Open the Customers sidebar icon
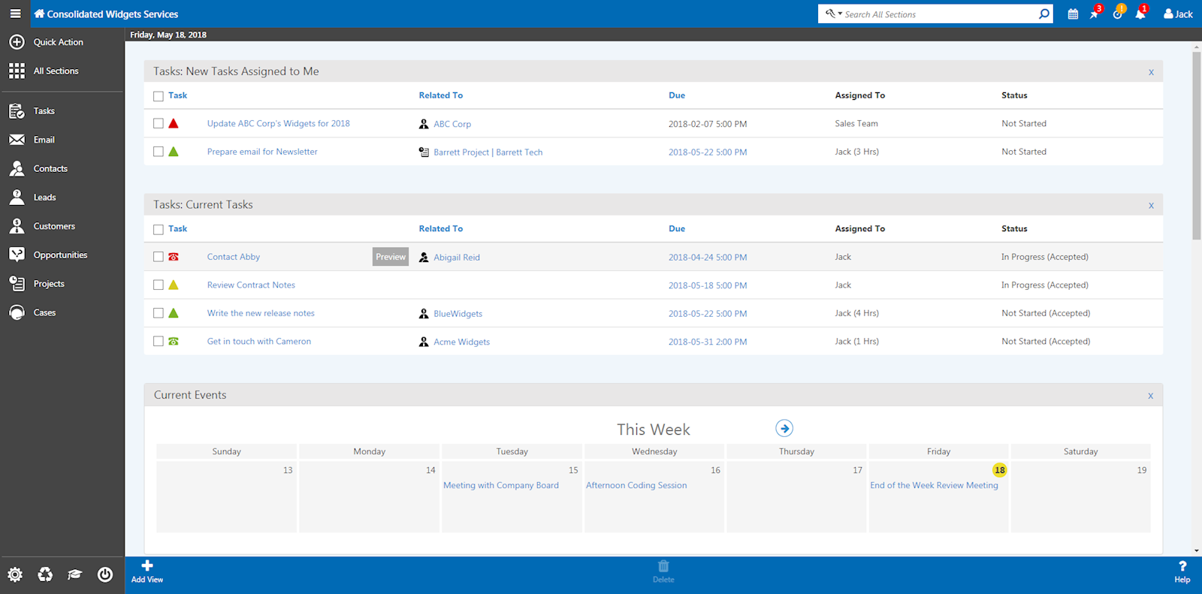Screen dimensions: 1202x594 tap(17, 226)
